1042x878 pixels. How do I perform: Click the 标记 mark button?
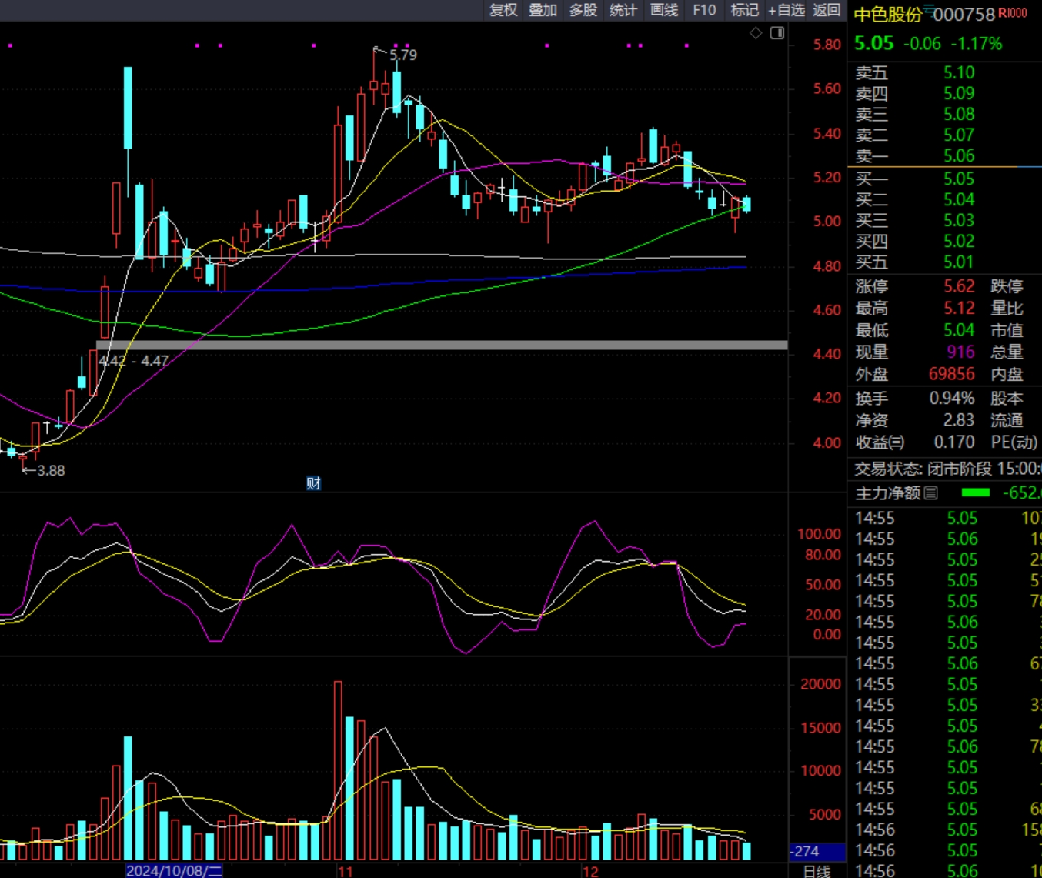coord(744,10)
